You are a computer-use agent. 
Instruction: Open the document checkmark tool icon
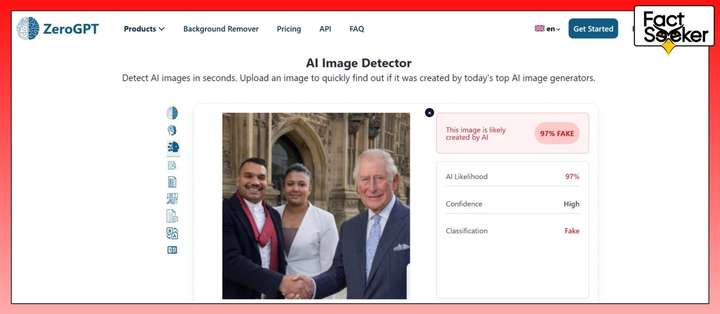(172, 216)
